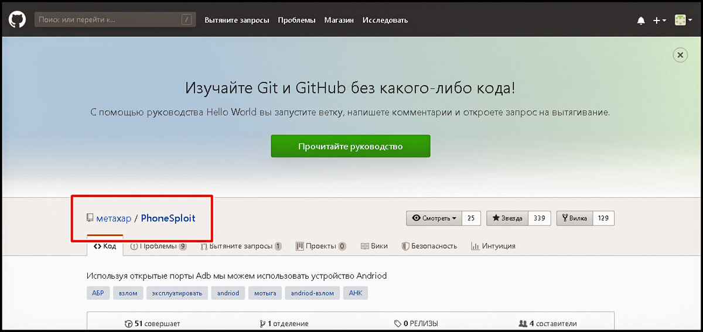Screen dimensions: 703x332
Task: Click the 'мотыга' topic tag
Action: (x=265, y=293)
